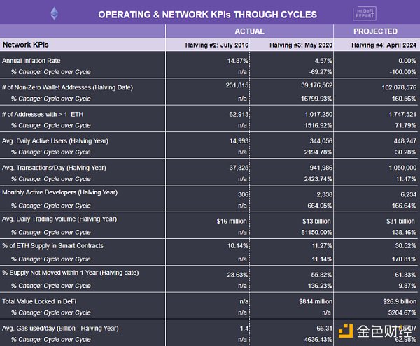Click the 941,986 transactions value
The image size is (420, 346).
(321, 168)
